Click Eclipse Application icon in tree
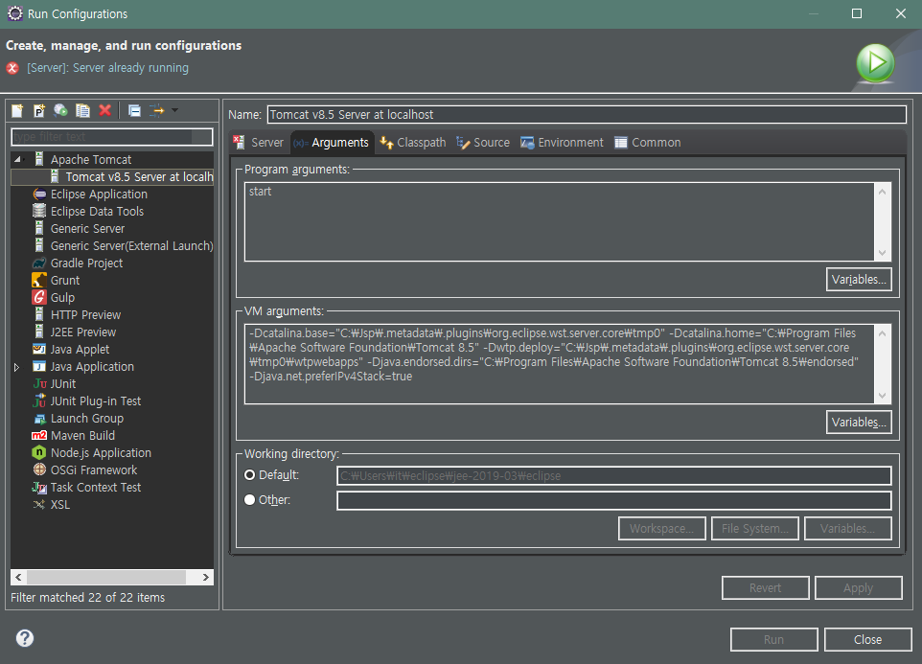 [x=39, y=194]
